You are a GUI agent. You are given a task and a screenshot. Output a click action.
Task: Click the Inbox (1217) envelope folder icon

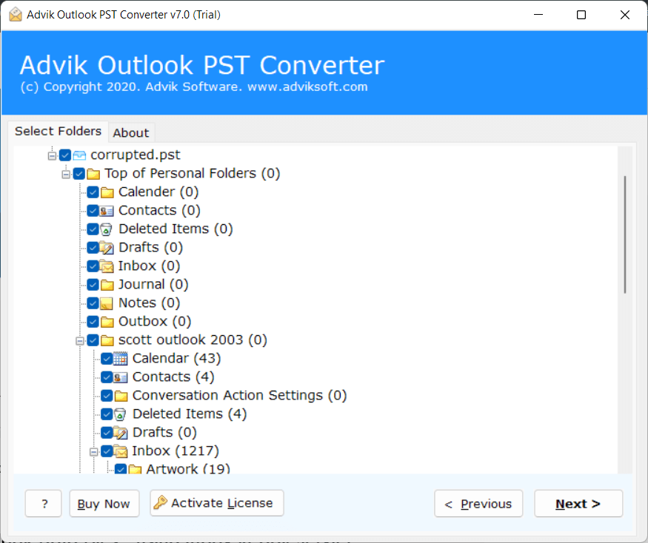coord(121,451)
